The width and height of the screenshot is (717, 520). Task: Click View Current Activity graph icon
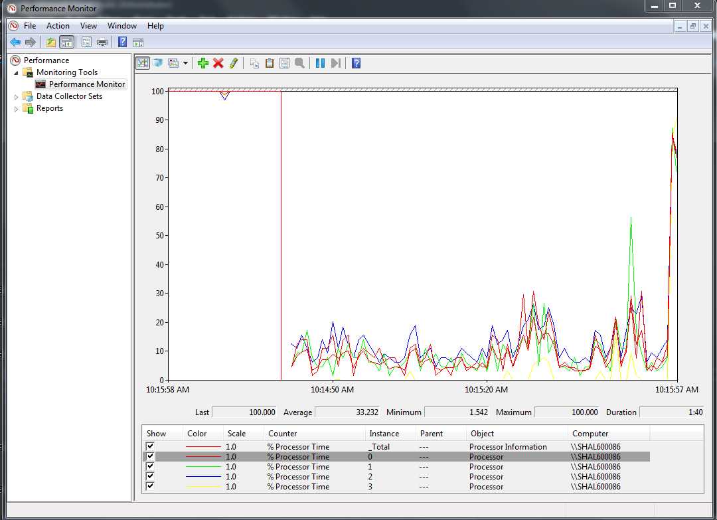coord(142,63)
